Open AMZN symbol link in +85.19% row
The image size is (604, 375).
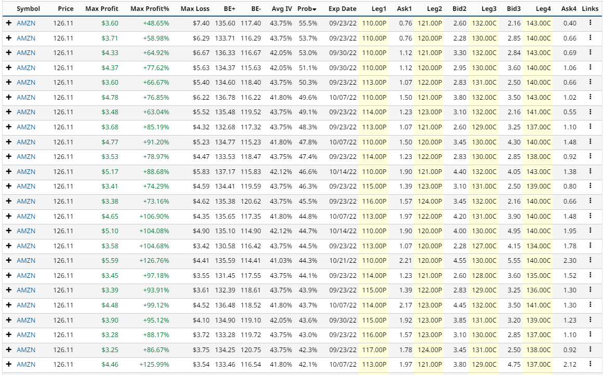pyautogui.click(x=26, y=127)
